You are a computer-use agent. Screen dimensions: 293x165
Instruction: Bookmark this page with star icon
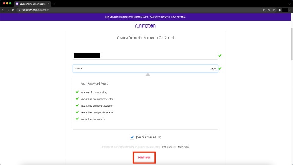pos(274,10)
